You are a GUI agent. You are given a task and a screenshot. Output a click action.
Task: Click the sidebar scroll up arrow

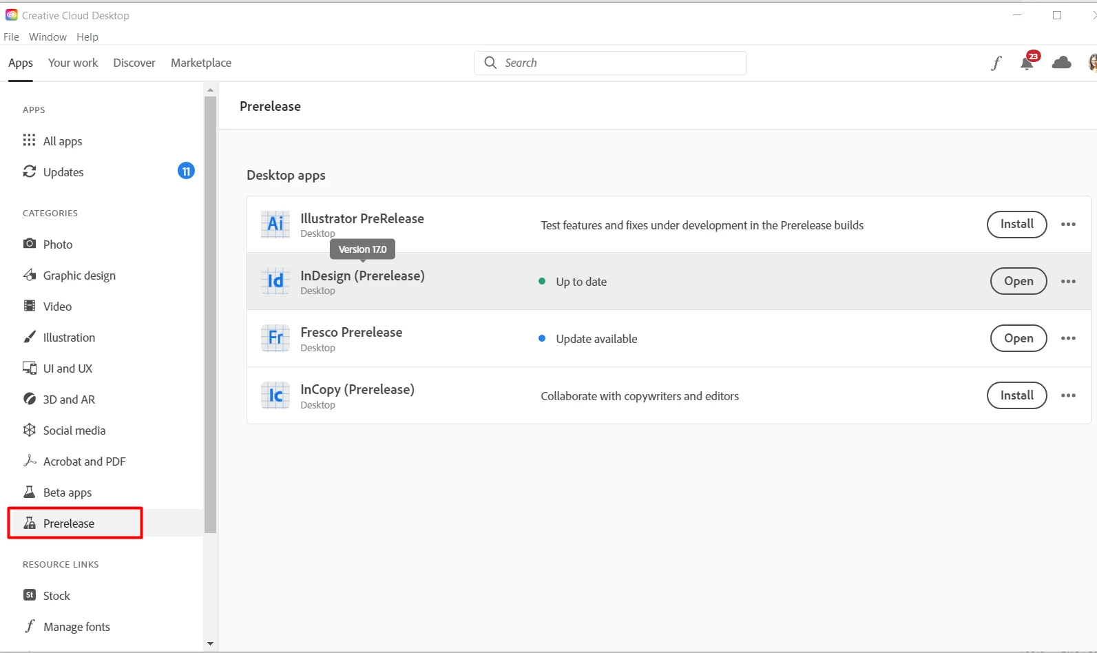[x=210, y=90]
